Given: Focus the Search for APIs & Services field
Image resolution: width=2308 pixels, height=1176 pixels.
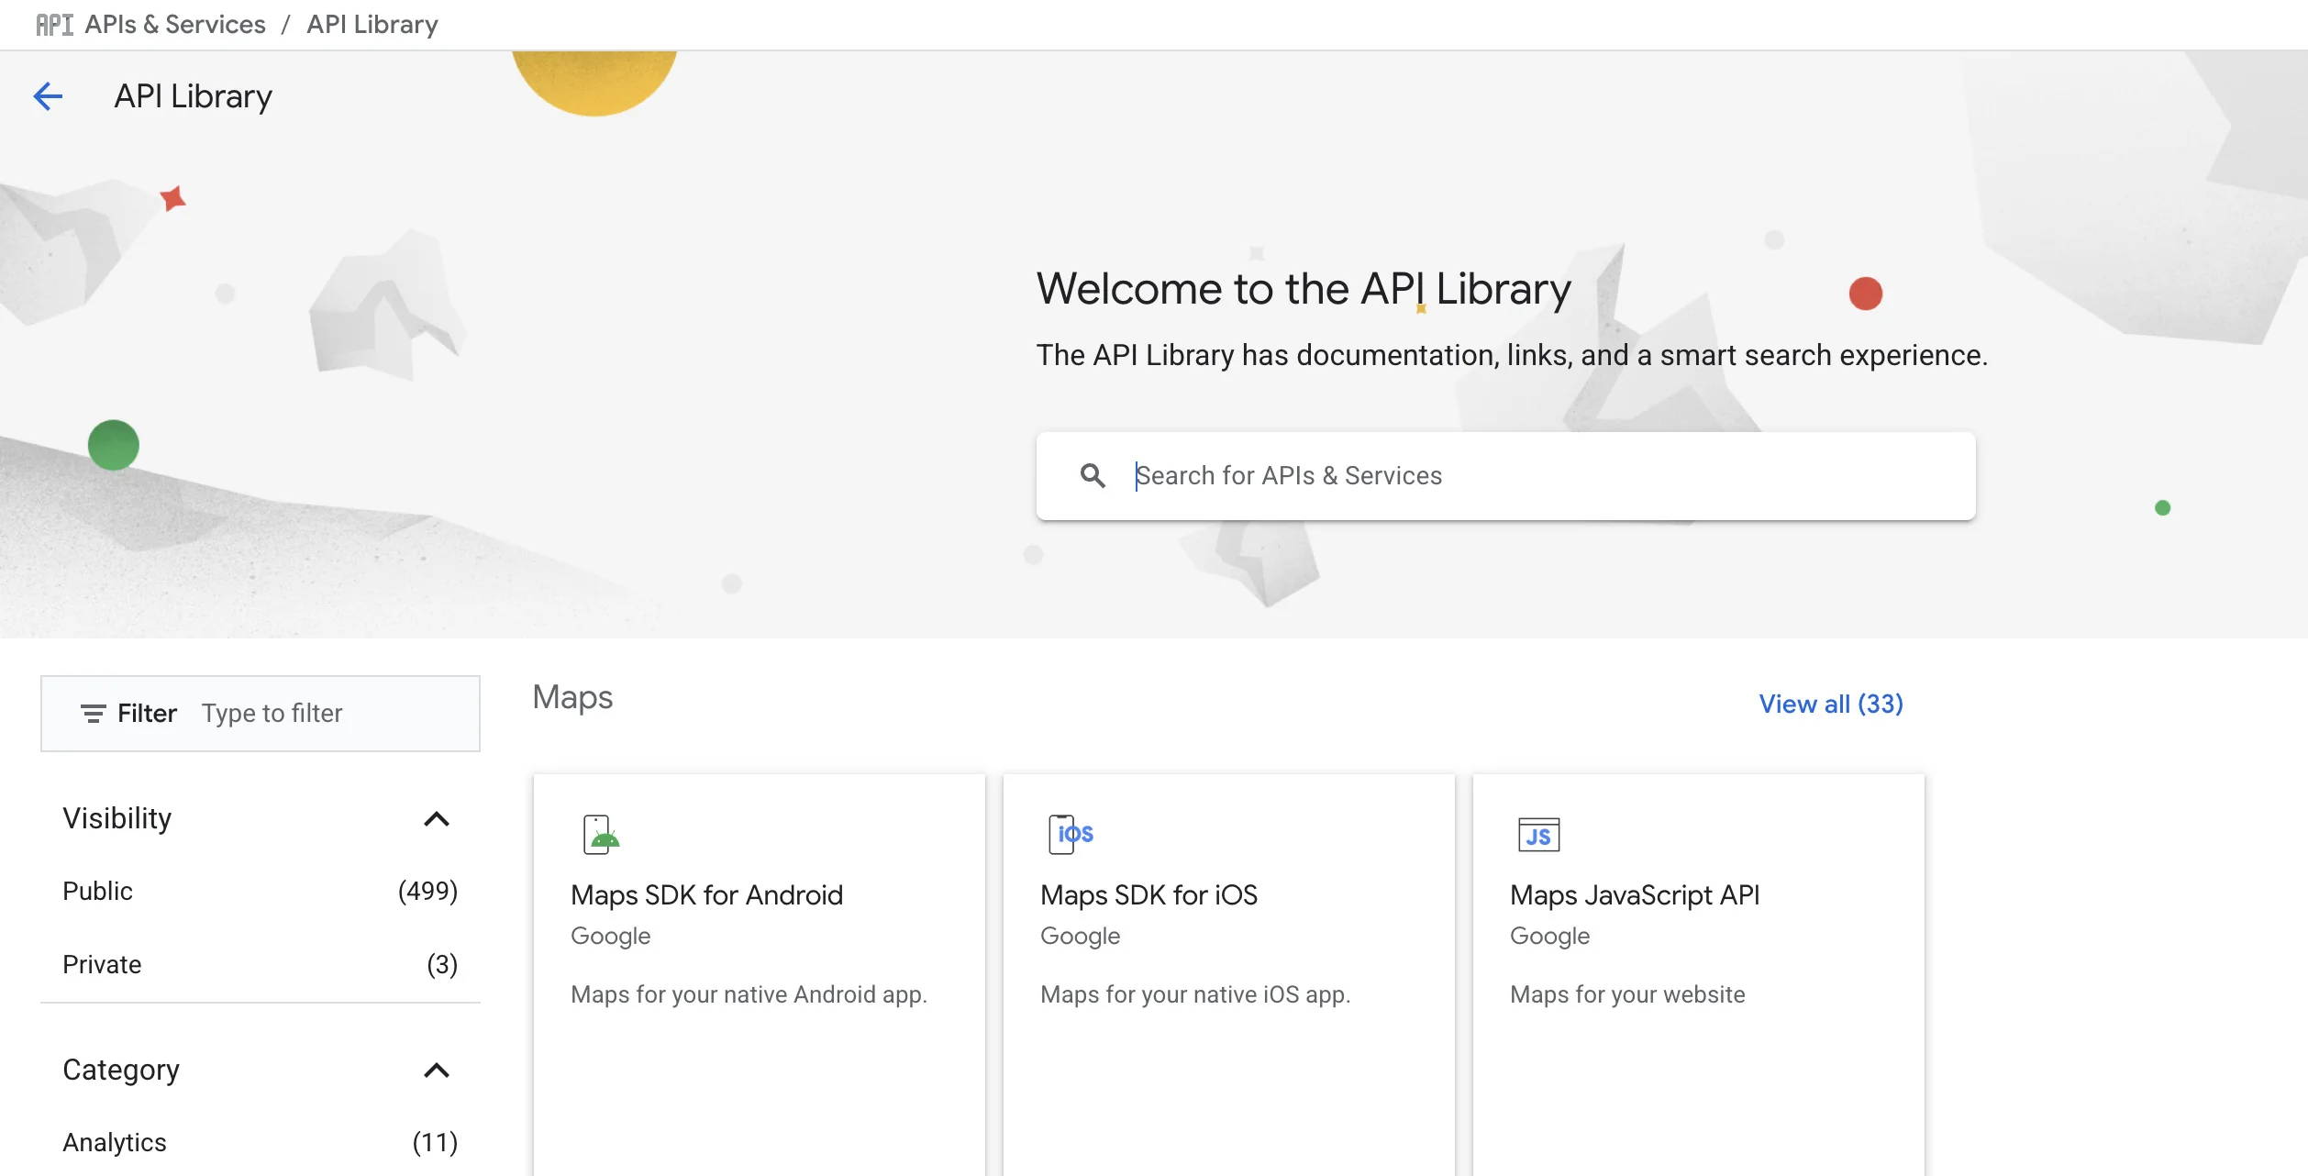Looking at the screenshot, I should (1506, 476).
